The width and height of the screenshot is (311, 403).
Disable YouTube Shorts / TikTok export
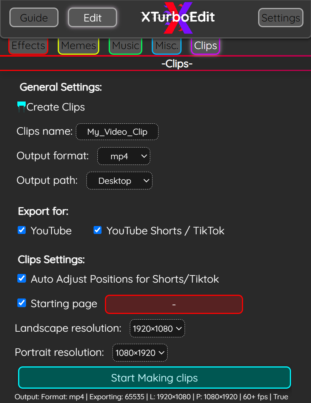(97, 230)
